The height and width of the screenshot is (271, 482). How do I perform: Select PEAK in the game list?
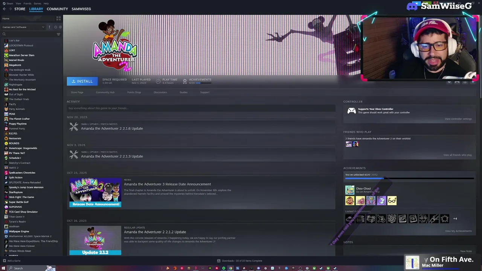point(12,114)
